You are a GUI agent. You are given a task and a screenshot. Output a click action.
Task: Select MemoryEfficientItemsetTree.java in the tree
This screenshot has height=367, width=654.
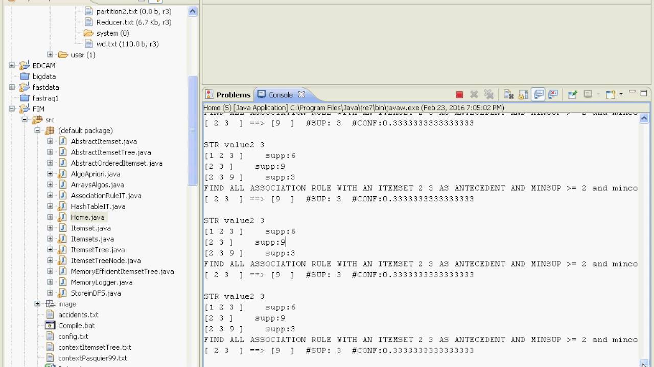click(123, 272)
